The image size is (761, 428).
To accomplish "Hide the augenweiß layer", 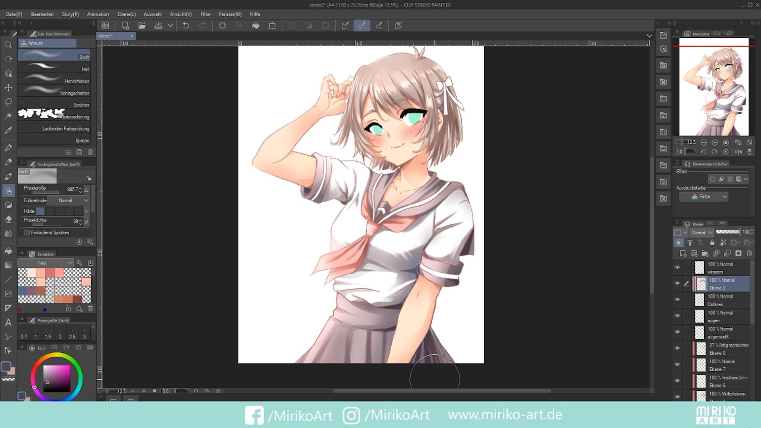I will point(677,332).
